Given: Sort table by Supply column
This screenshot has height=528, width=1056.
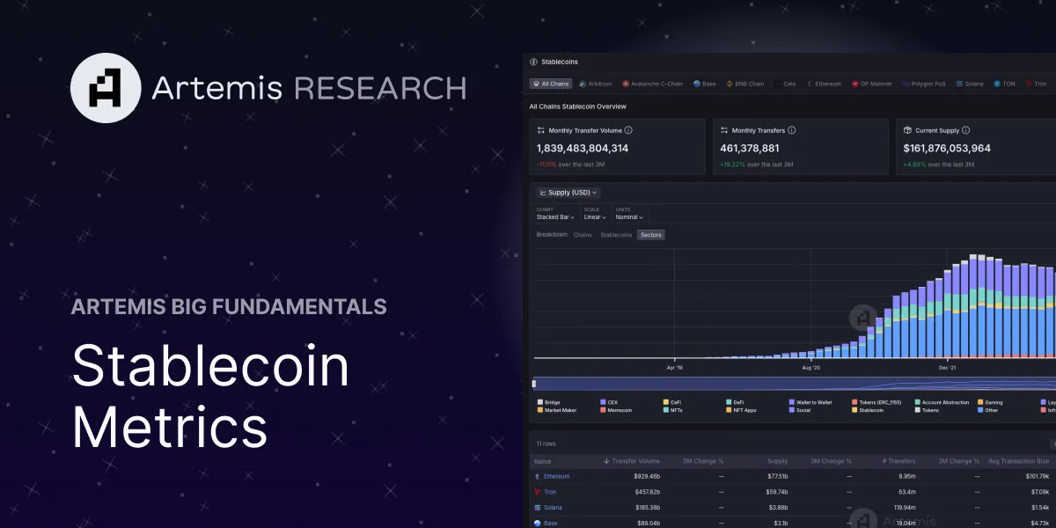Looking at the screenshot, I should pyautogui.click(x=777, y=461).
